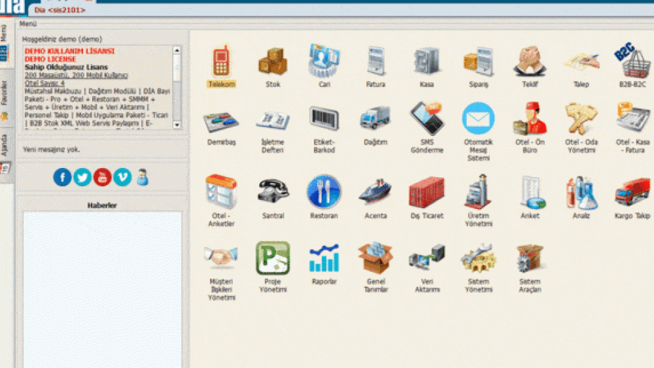Open the Sistem Yönetimi module
Viewport: 654px width, 368px height.
click(x=478, y=259)
